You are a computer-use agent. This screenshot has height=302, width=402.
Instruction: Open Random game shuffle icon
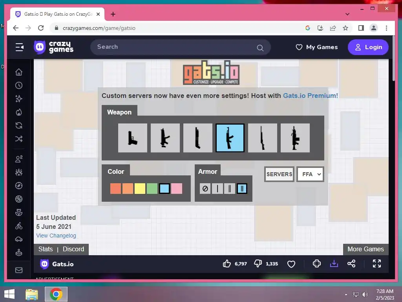click(19, 139)
